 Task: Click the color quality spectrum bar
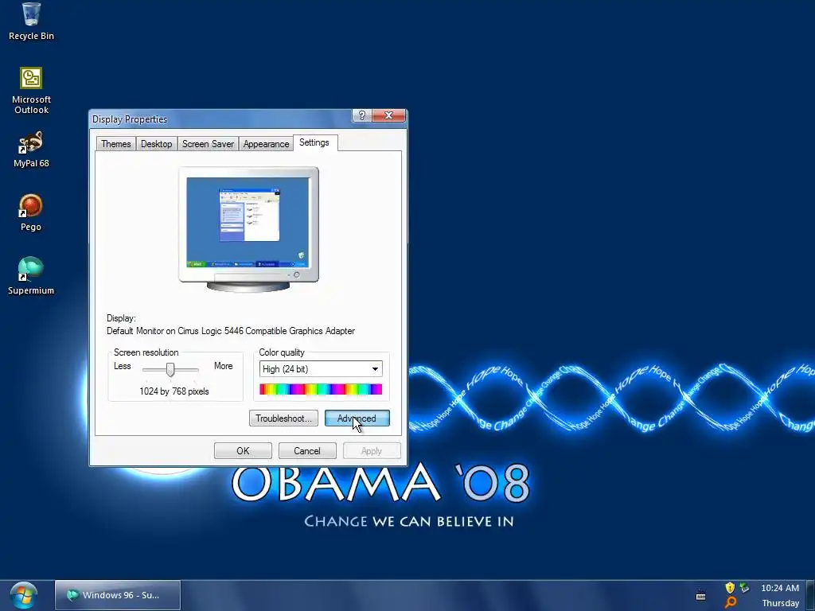click(321, 389)
